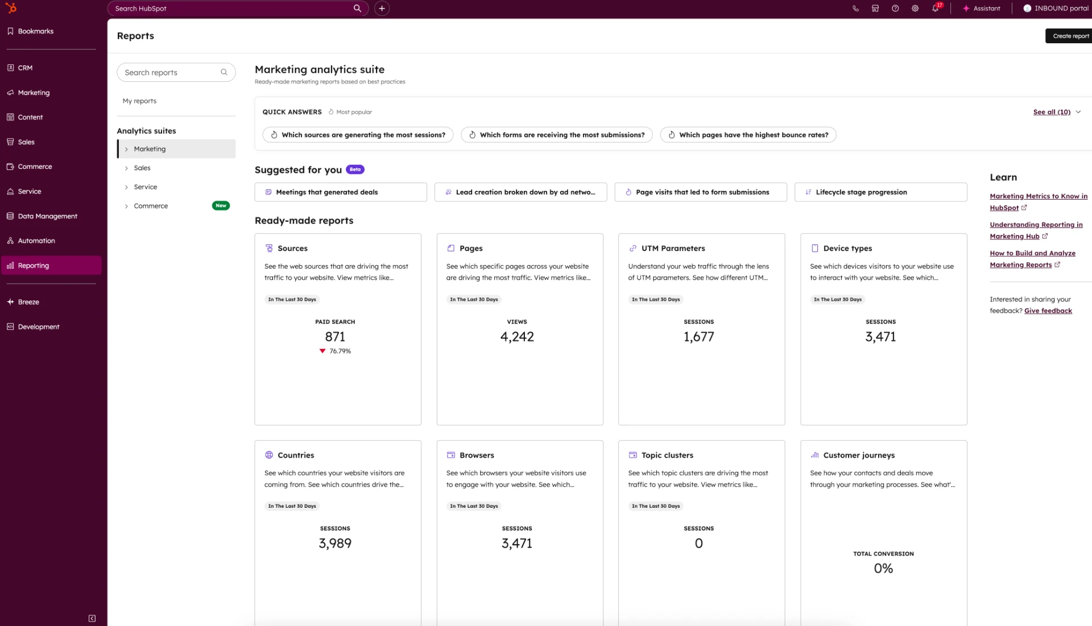Collapse the left sidebar

(92, 619)
